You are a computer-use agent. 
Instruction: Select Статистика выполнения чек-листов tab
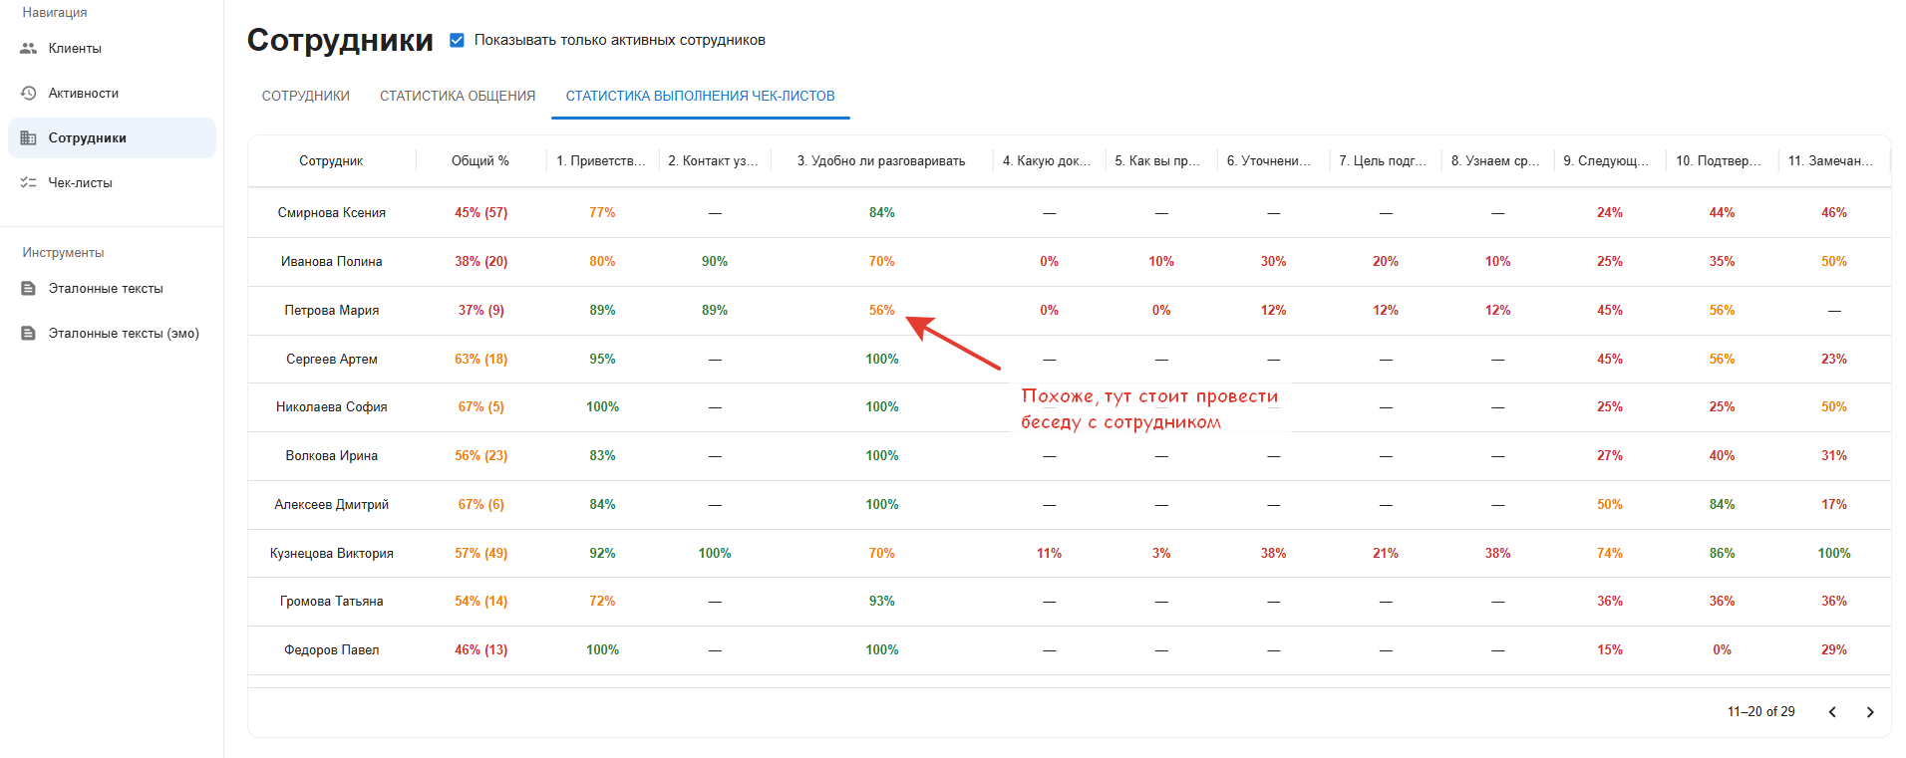700,96
